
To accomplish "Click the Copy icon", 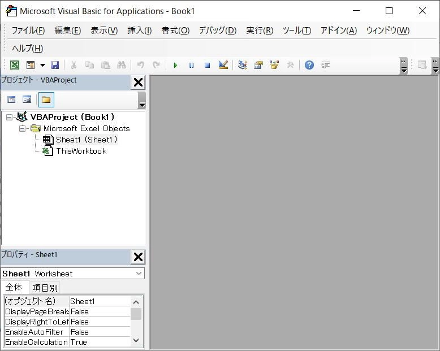I will [89, 65].
